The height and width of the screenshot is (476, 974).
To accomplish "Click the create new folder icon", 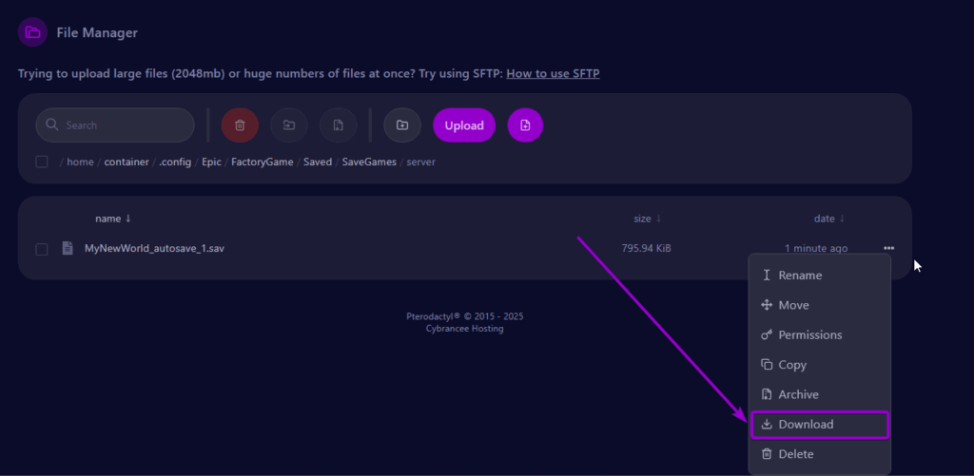I will 402,125.
